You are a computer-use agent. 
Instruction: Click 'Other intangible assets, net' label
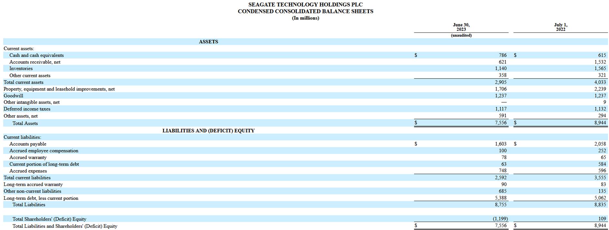point(31,102)
